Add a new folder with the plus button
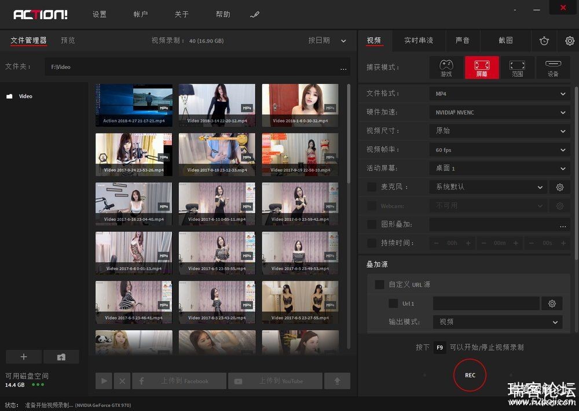This screenshot has height=411, width=579. point(24,357)
